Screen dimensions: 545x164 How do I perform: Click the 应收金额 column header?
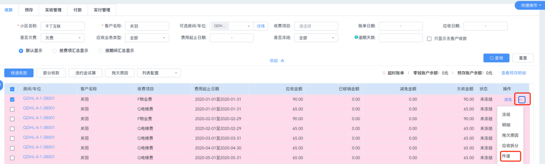[x=294, y=89]
